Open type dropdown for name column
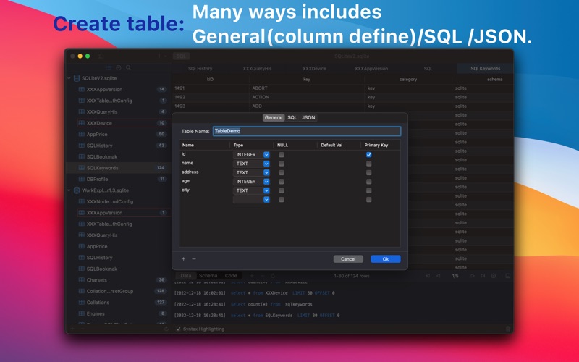Screen dimensions: 579x362 [266, 164]
